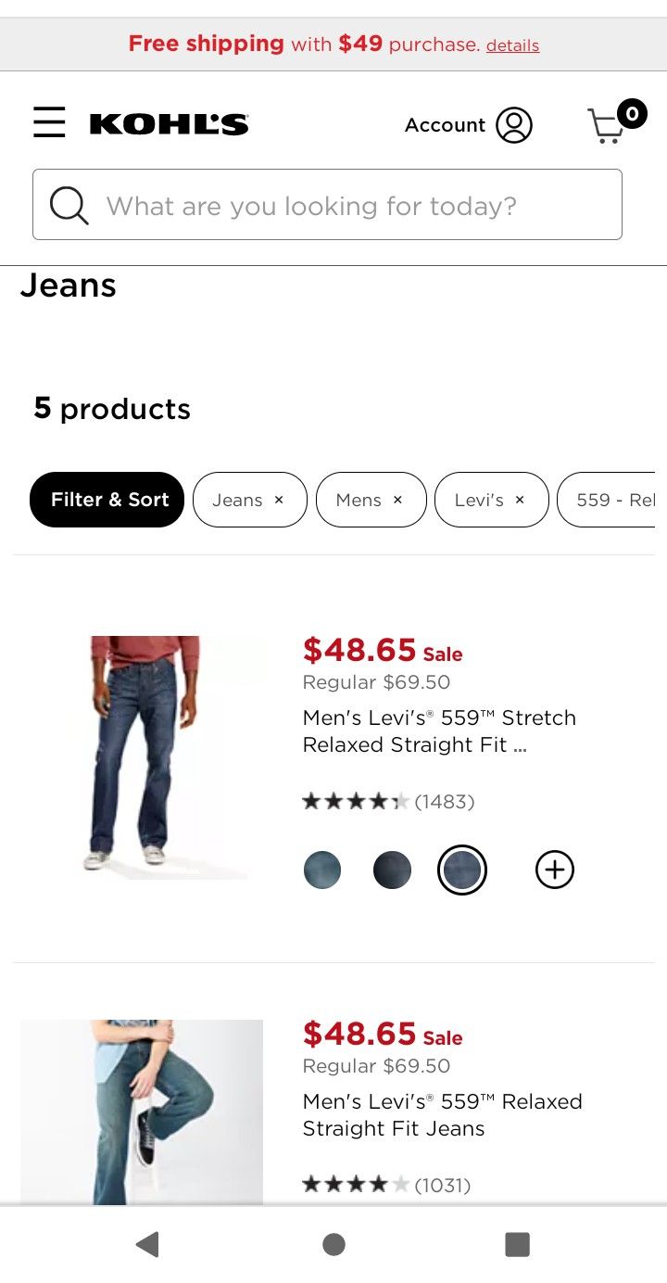Viewport: 667px width, 1283px height.
Task: Open the Filter & Sort panel
Action: click(107, 500)
